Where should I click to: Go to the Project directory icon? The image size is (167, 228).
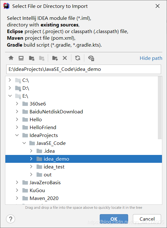pyautogui.click(x=31, y=58)
